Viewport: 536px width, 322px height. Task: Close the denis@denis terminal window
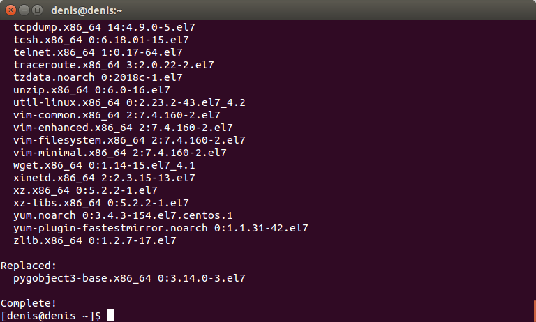(10, 10)
